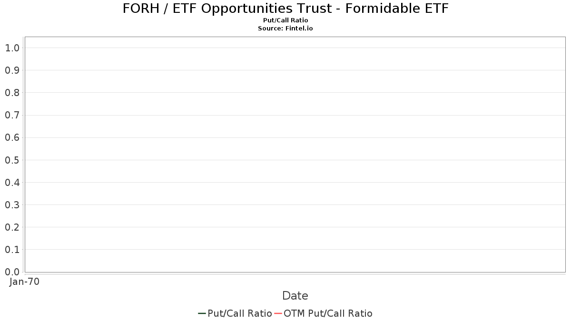This screenshot has height=321, width=571.
Task: Click the 0.8 y-axis label
Action: pyautogui.click(x=12, y=92)
